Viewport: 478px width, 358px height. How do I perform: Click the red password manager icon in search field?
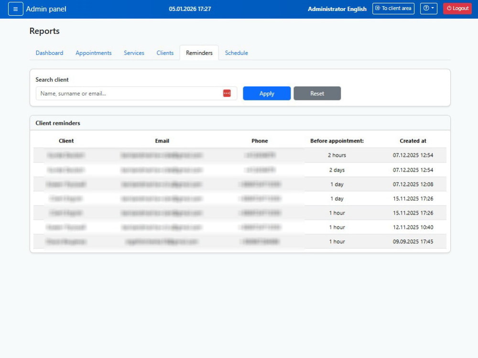tap(227, 93)
